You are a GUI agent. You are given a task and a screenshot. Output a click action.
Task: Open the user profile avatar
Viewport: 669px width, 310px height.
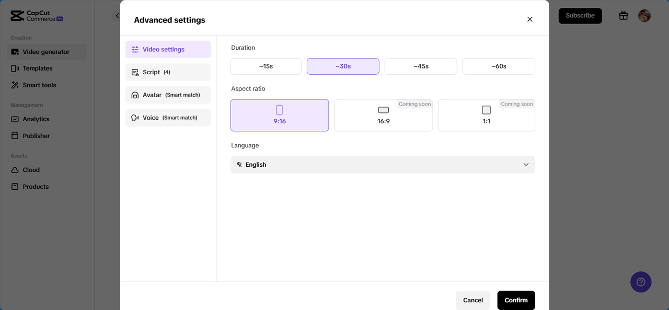pos(644,16)
